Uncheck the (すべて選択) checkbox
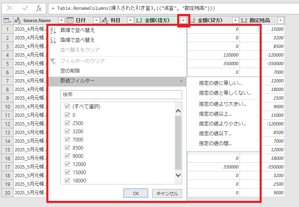The height and width of the screenshot is (207, 299). click(x=67, y=106)
